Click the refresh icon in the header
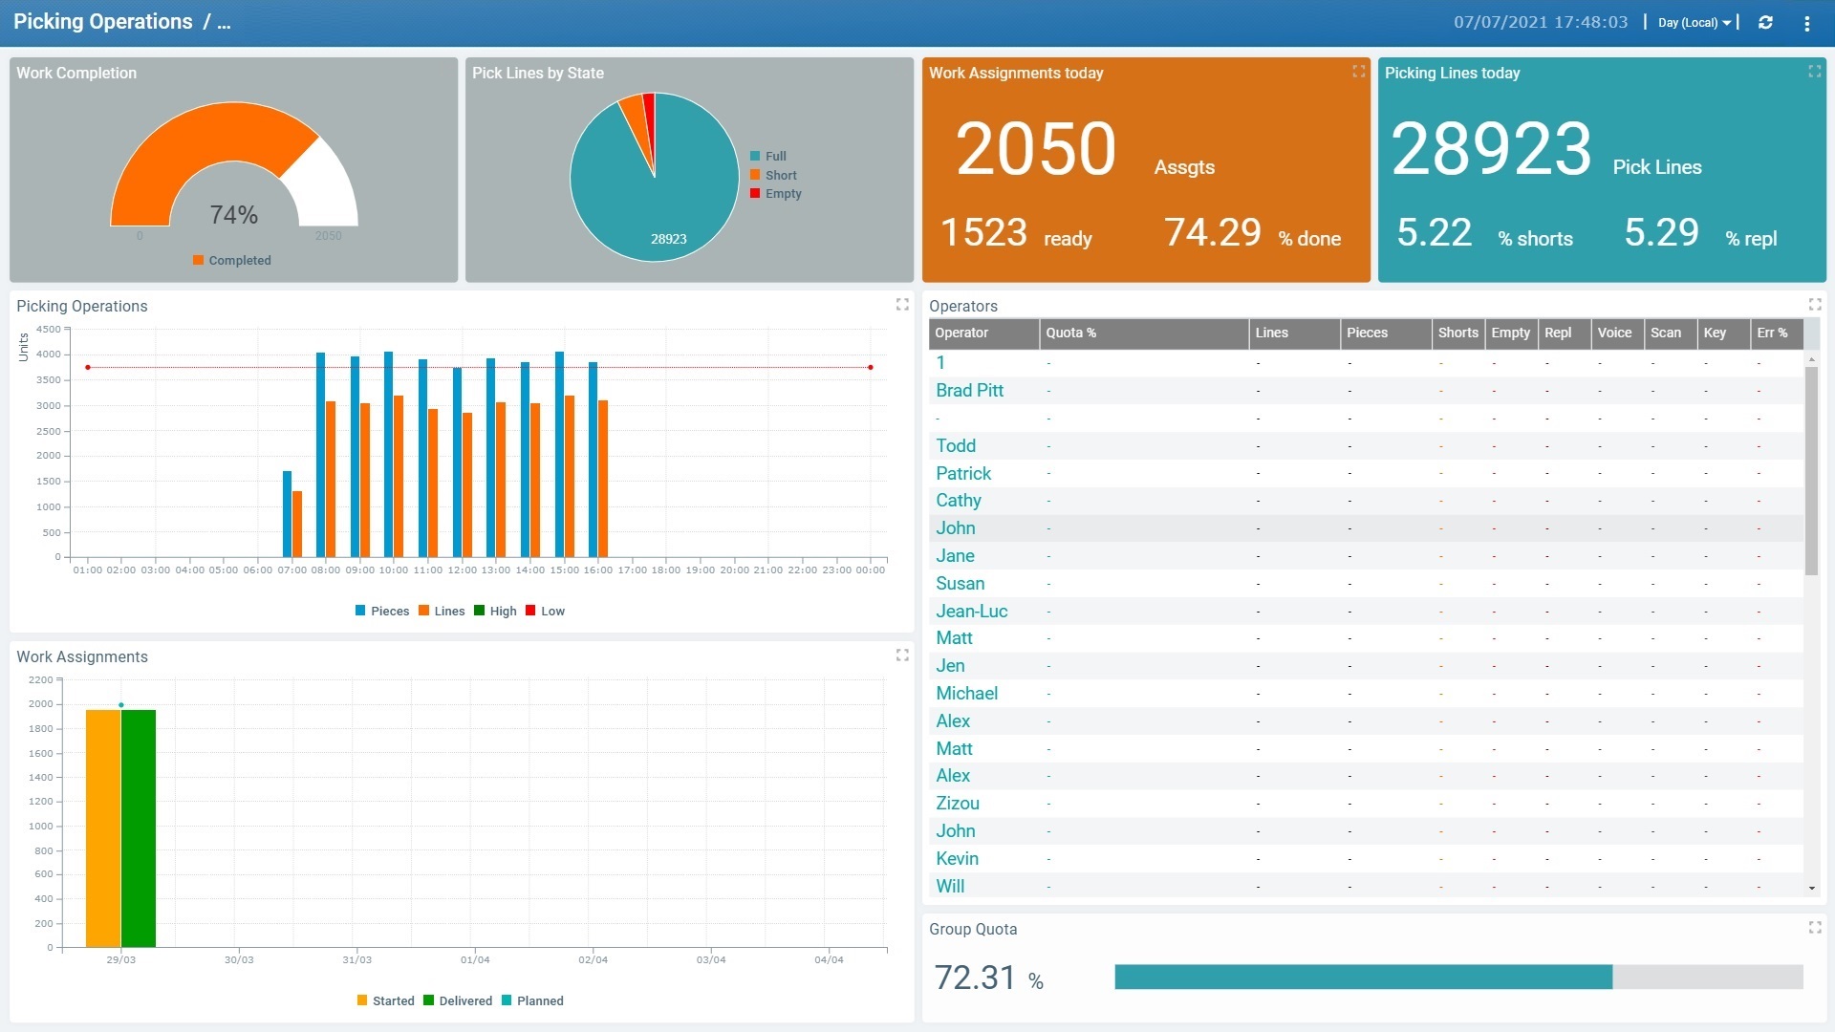 [1767, 22]
